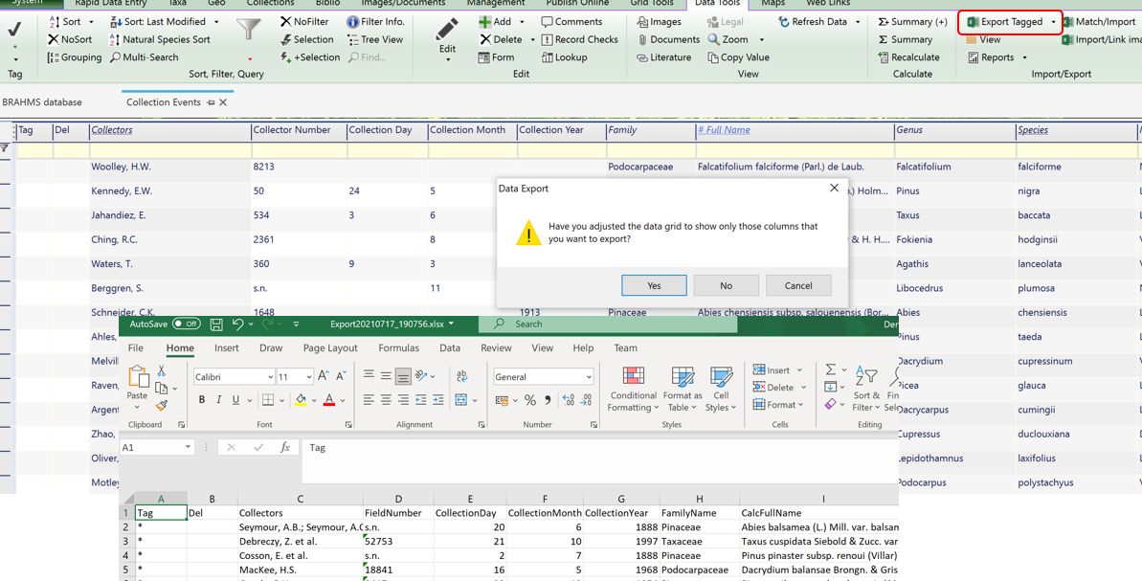Open the Excel Insert tab
Screen dimensions: 1142x581
[x=227, y=348]
